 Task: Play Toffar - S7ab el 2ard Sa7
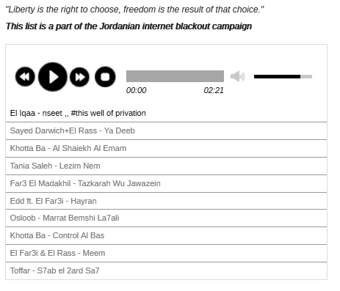166,270
